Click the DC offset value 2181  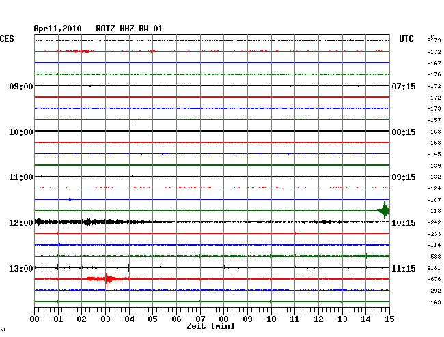434,268
